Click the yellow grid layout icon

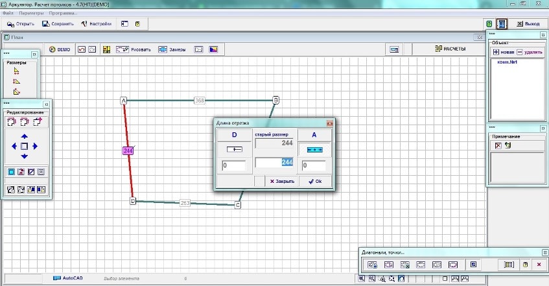[107, 49]
